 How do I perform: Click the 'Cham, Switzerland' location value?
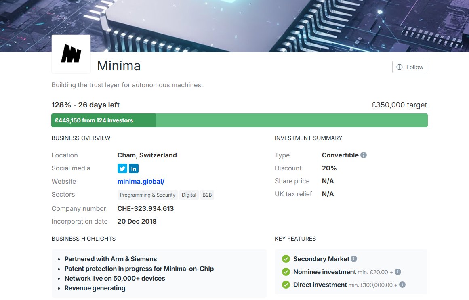pyautogui.click(x=147, y=155)
